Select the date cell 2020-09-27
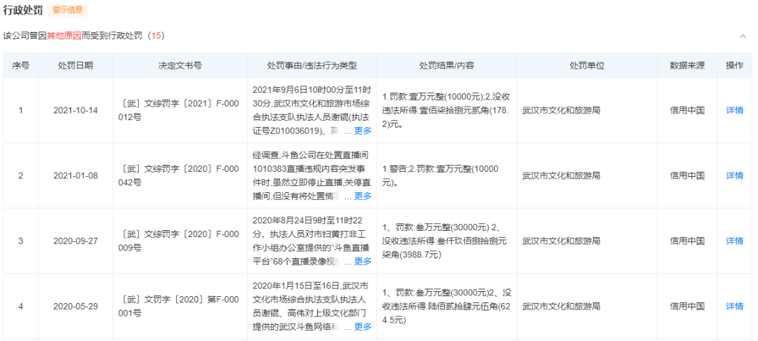This screenshot has width=758, height=341. coord(75,241)
